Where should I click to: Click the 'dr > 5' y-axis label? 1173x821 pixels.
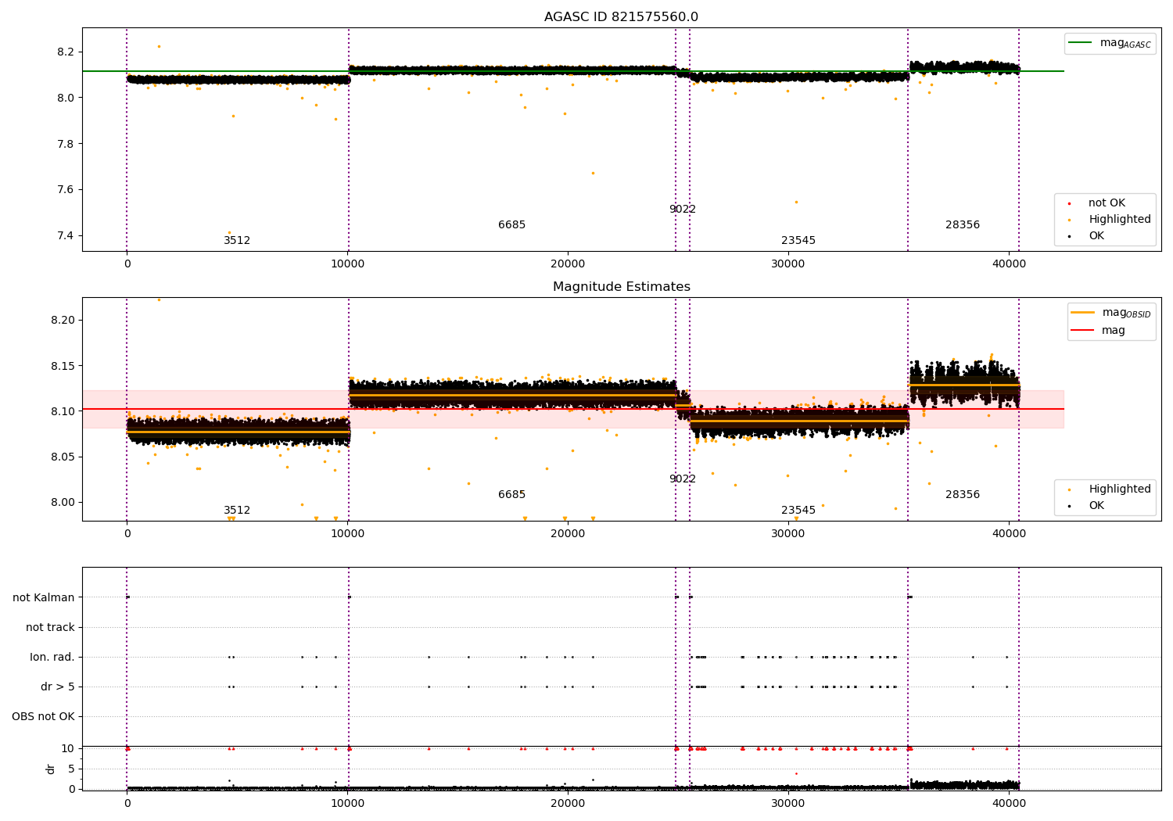[x=58, y=687]
